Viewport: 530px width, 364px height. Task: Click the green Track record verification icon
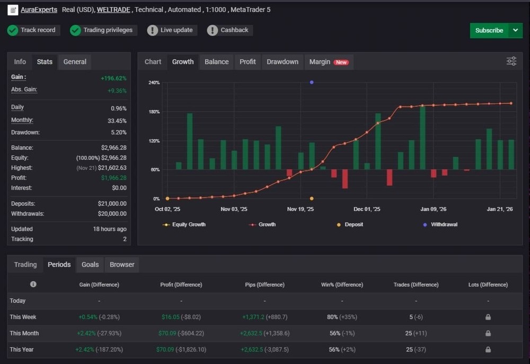(x=12, y=30)
